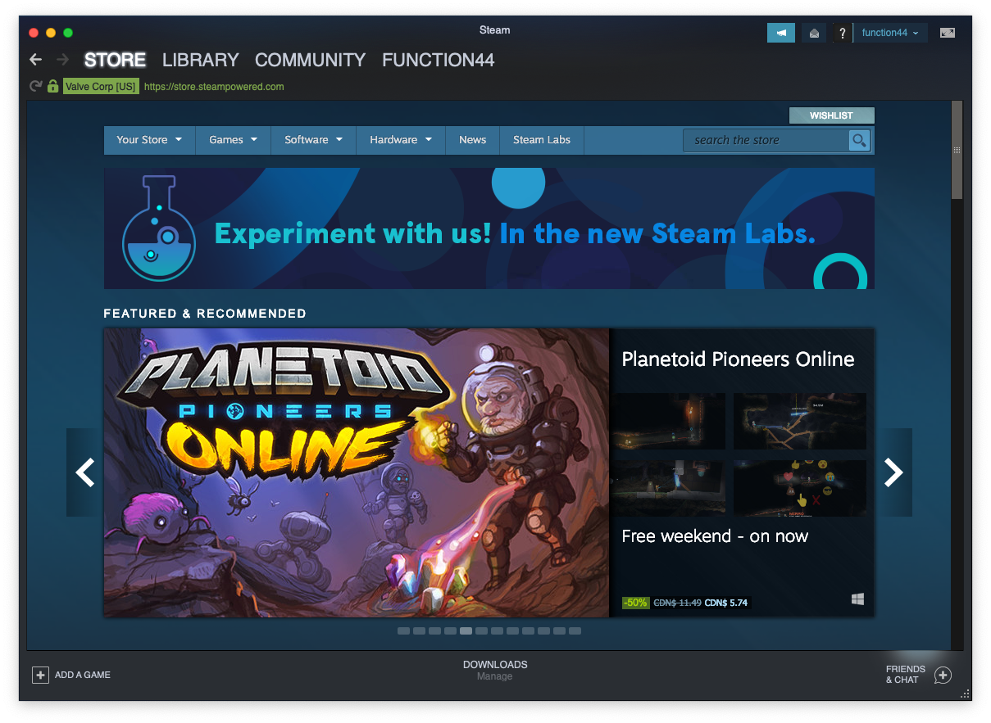
Task: Go back with the left arrow
Action: (35, 60)
